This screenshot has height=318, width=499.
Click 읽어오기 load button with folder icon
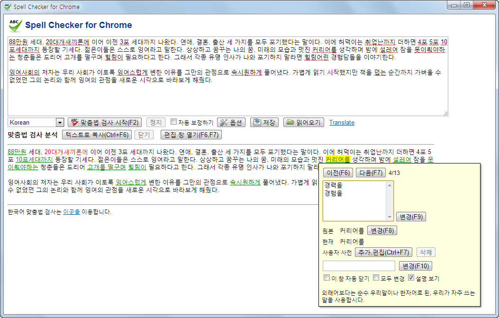304,123
